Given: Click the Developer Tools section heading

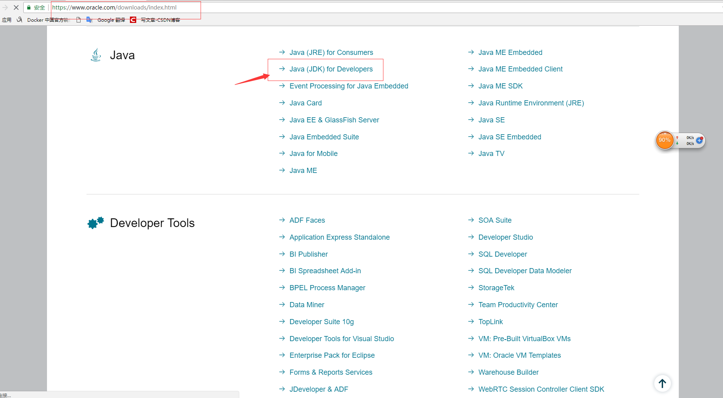Looking at the screenshot, I should tap(152, 223).
